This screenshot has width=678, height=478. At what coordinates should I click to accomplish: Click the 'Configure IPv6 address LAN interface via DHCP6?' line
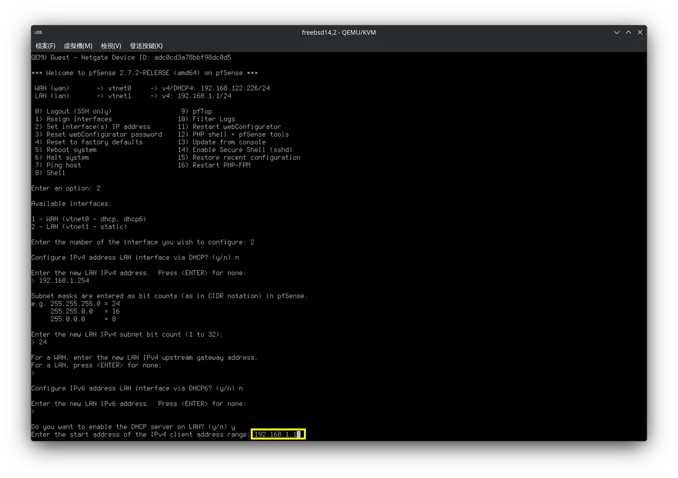pos(137,388)
